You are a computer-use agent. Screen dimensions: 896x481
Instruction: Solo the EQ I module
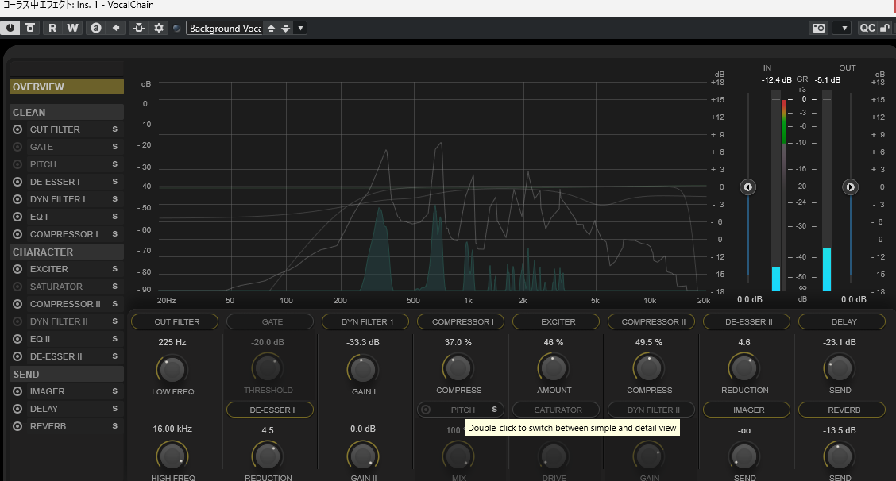click(115, 217)
